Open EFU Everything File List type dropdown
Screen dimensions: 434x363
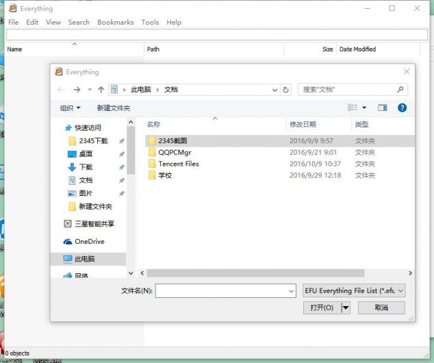(354, 290)
